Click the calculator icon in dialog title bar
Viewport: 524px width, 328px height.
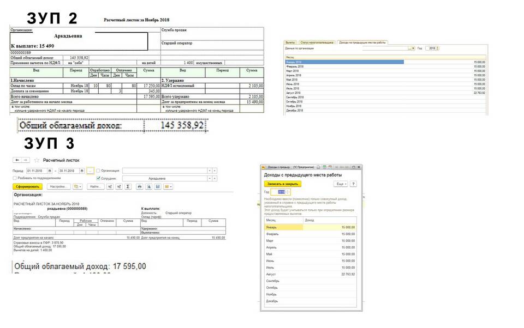[324, 167]
